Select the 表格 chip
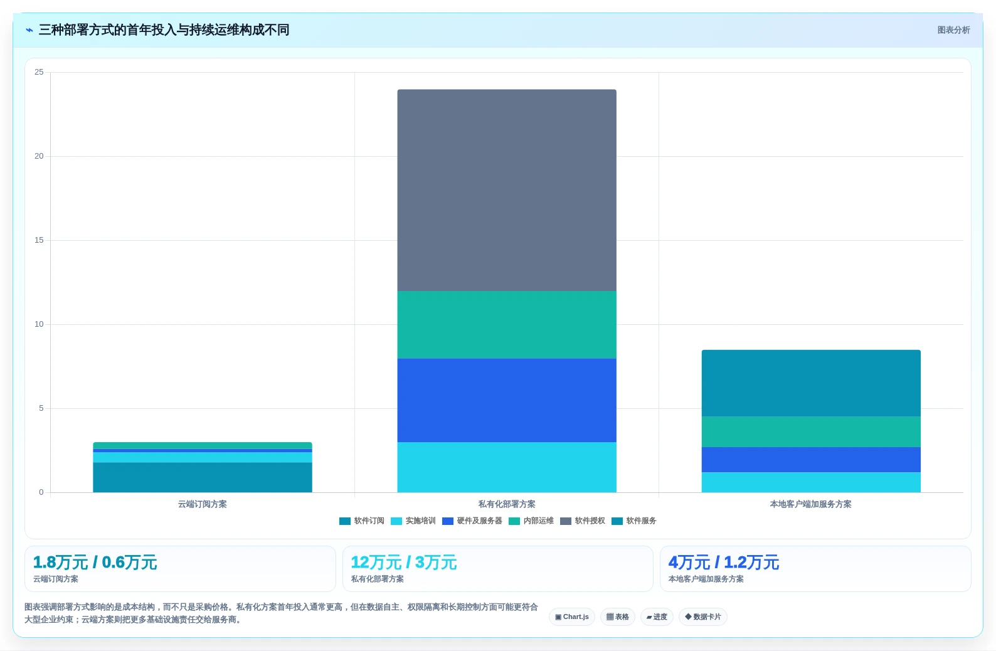 point(618,617)
